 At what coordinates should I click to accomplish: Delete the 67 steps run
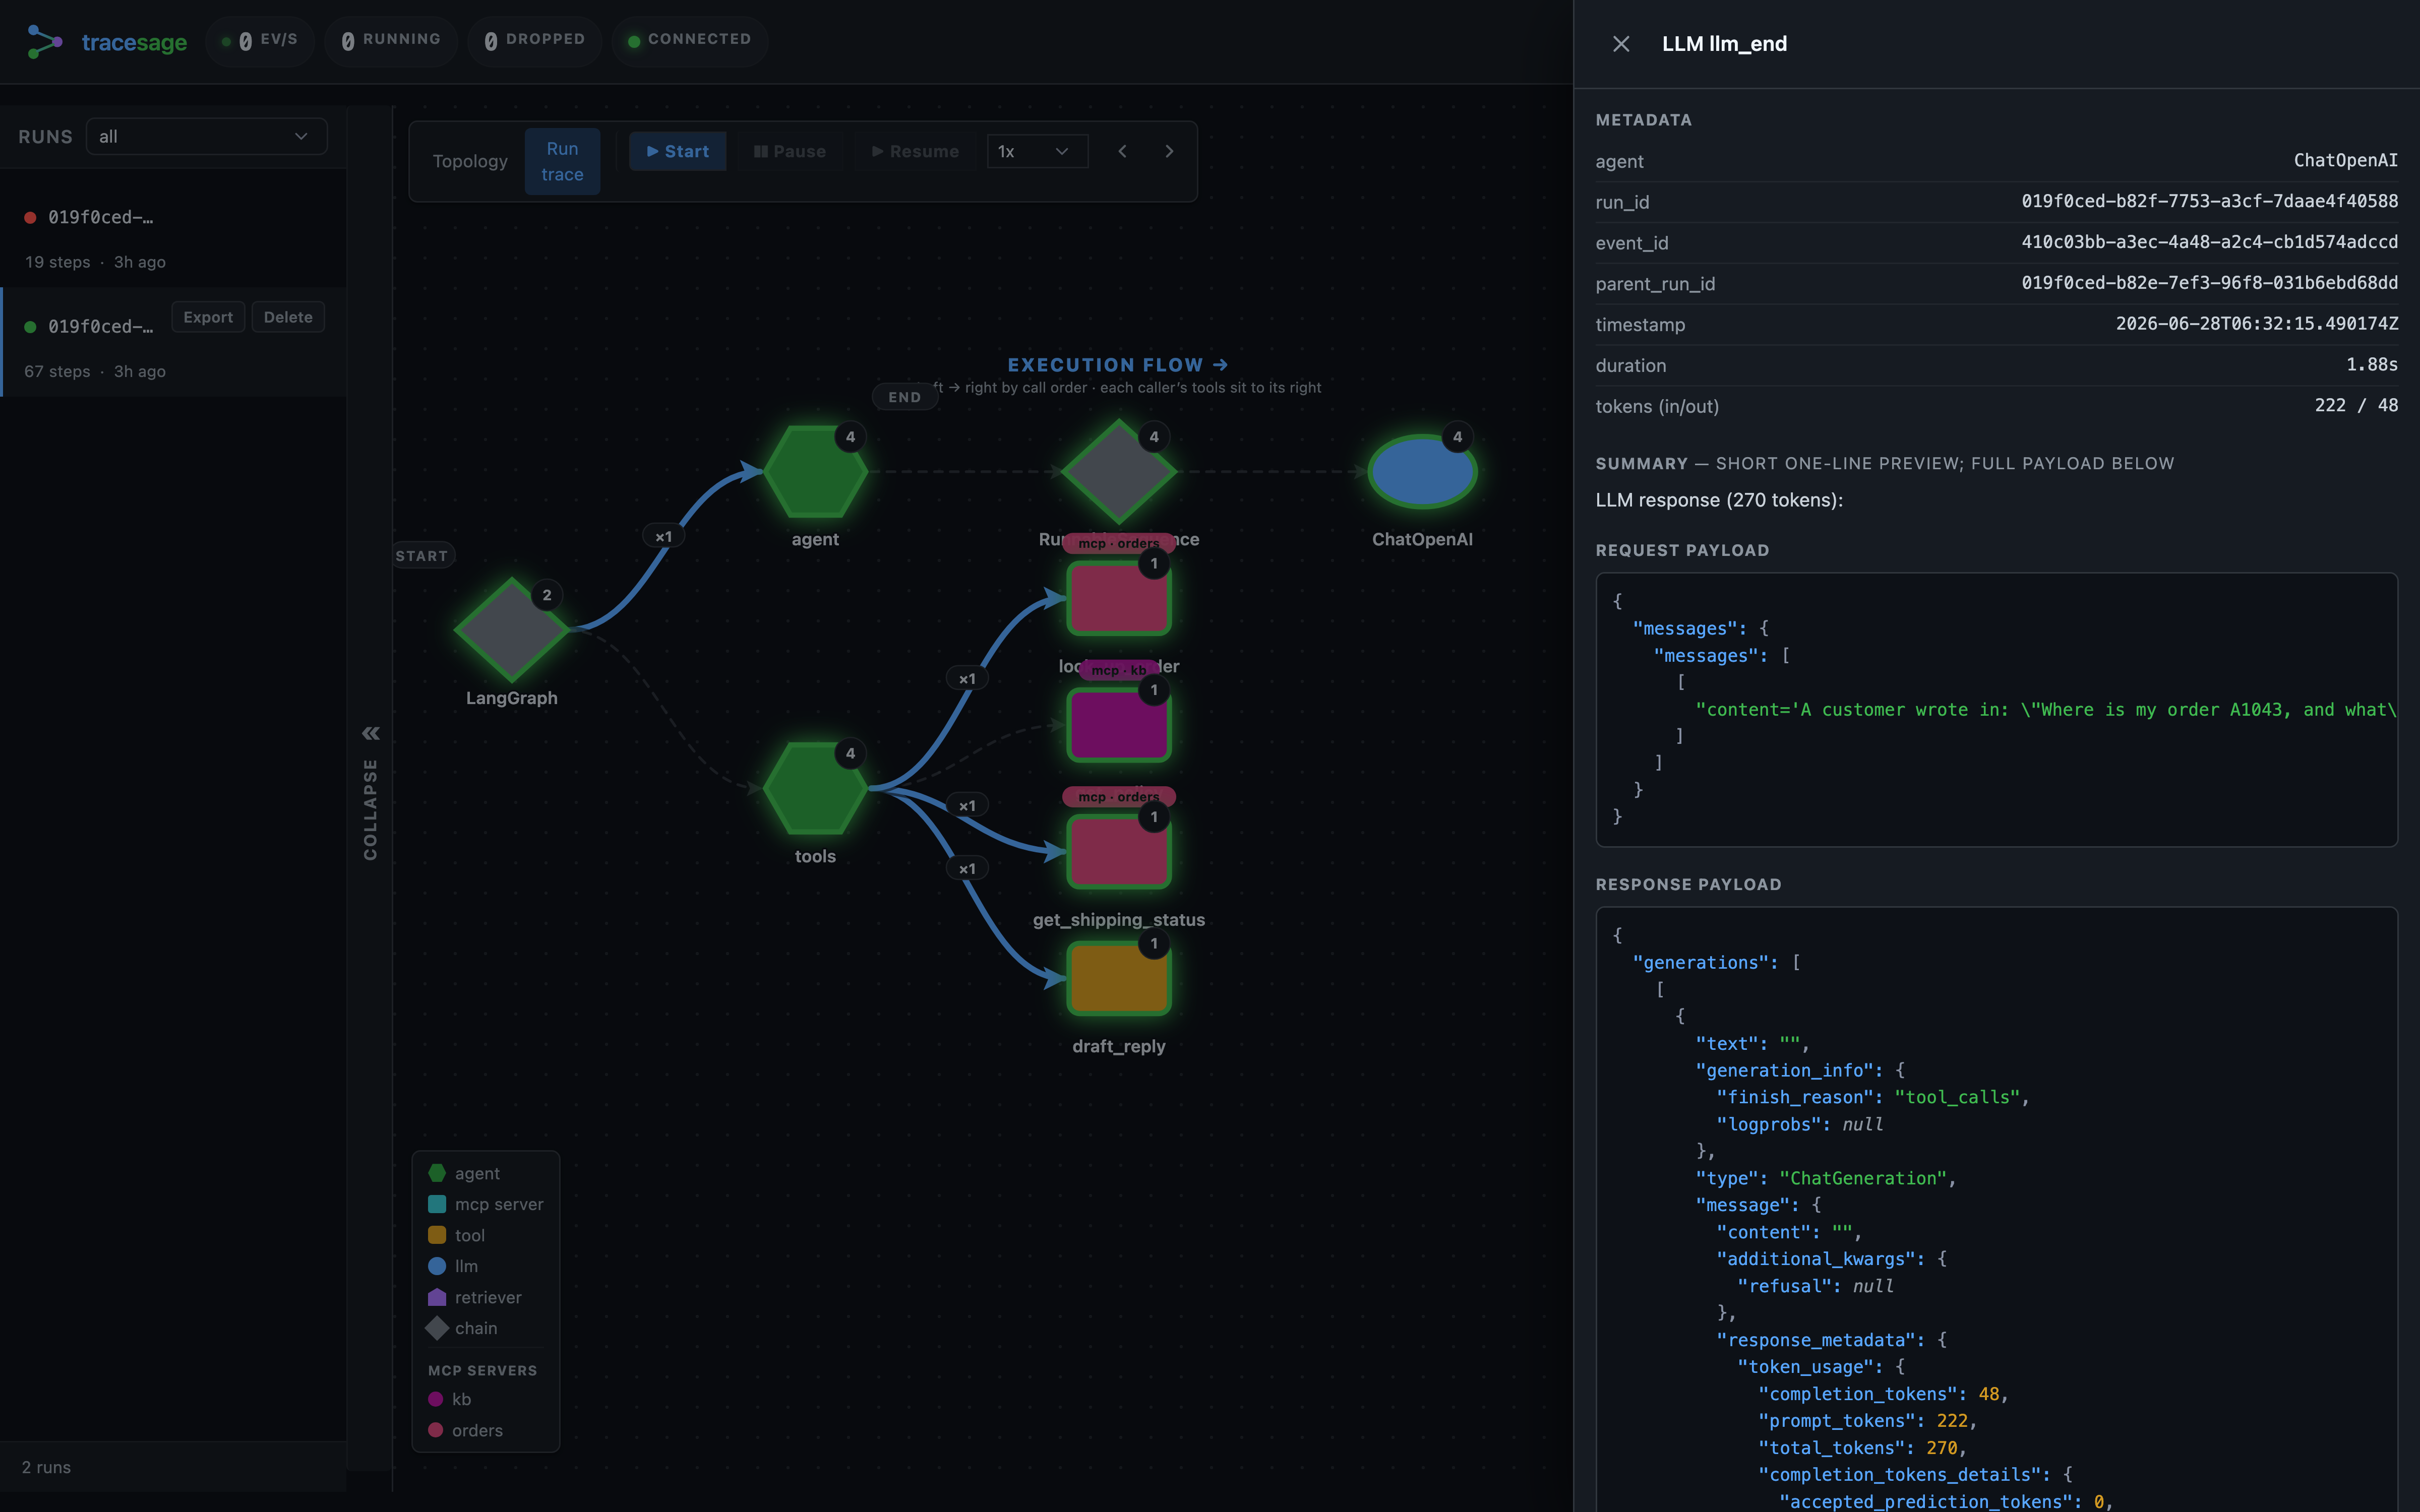point(288,317)
